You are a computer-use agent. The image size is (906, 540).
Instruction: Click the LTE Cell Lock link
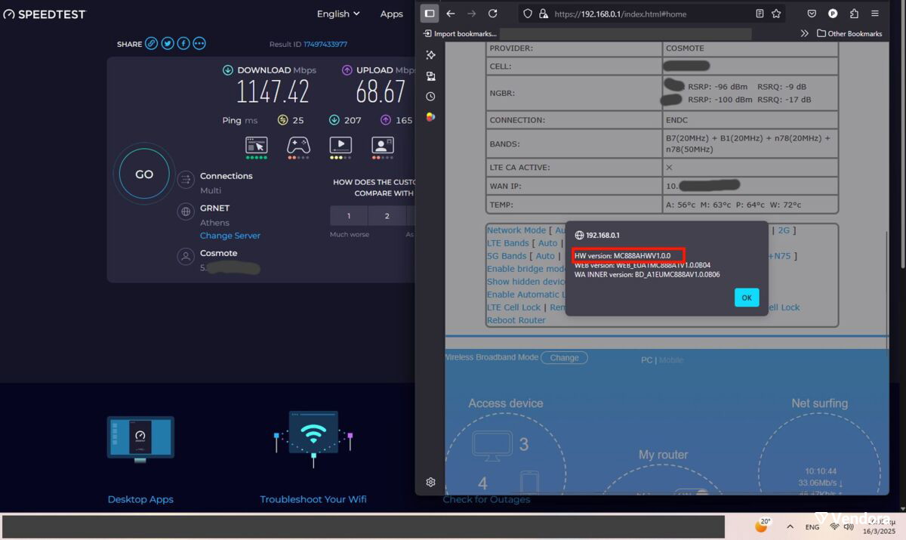pyautogui.click(x=514, y=307)
